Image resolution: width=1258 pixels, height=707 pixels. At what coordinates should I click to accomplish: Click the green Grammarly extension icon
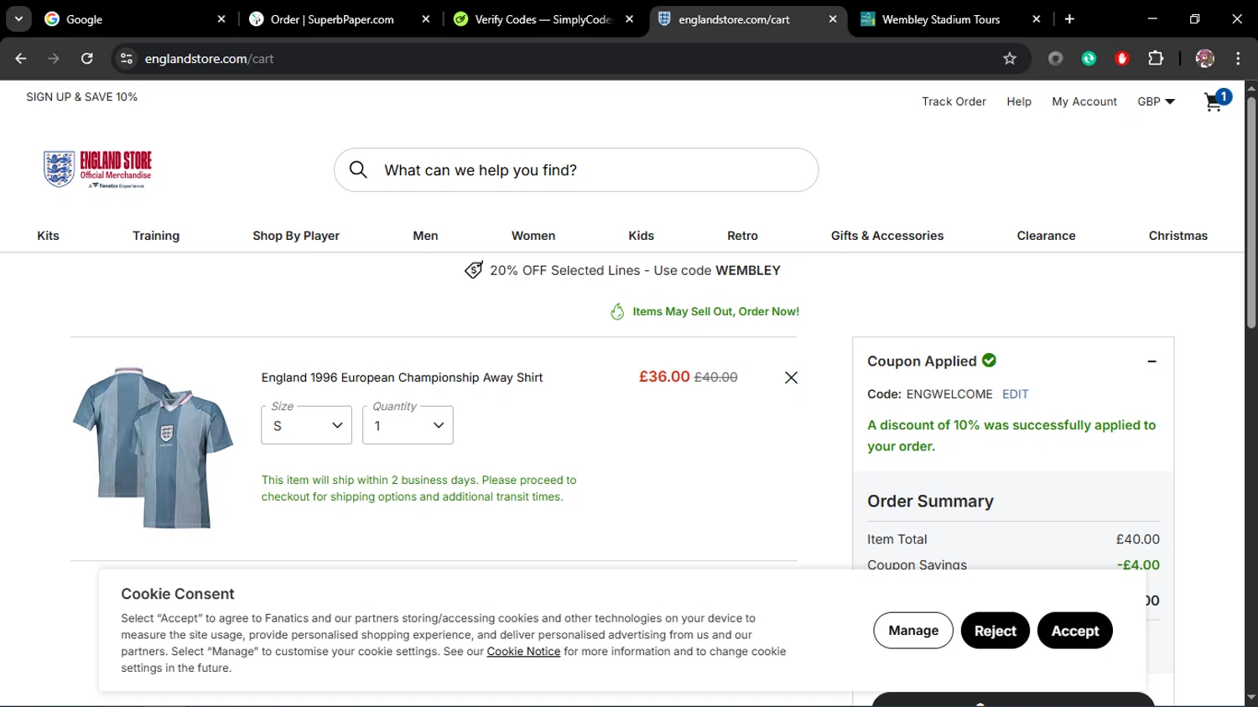tap(1089, 58)
